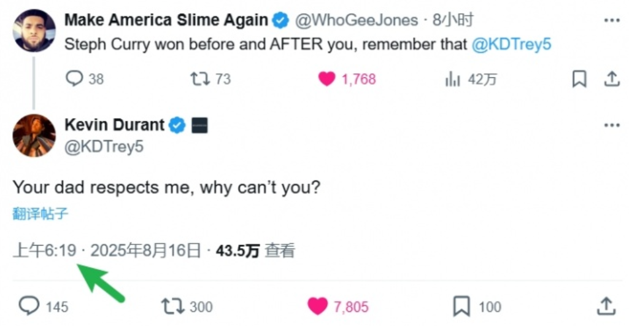
Task: Like Kevin Durant's tweet with 7,805 likes
Action: [318, 306]
